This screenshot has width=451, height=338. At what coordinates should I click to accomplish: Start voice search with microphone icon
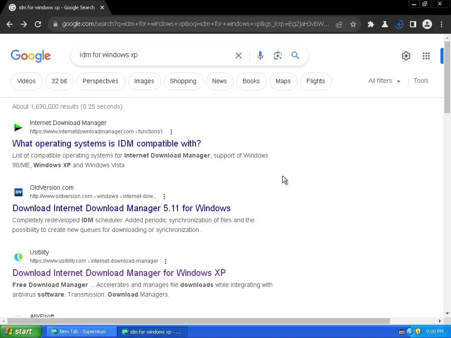(260, 55)
